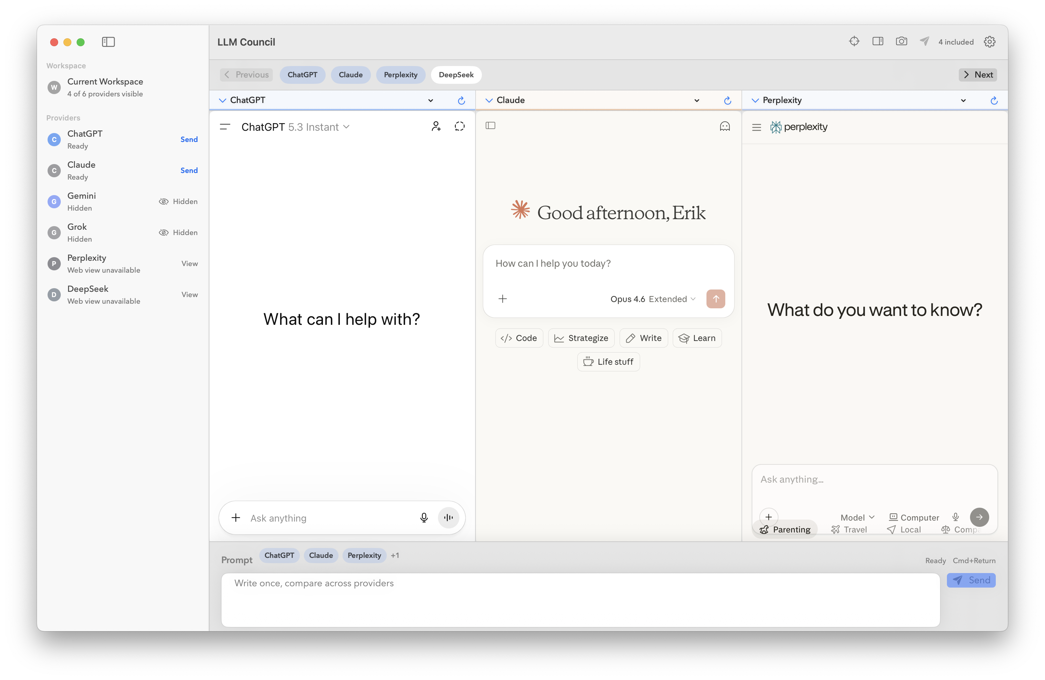1045x680 pixels.
Task: Reload the Claude pane with refresh icon
Action: (728, 100)
